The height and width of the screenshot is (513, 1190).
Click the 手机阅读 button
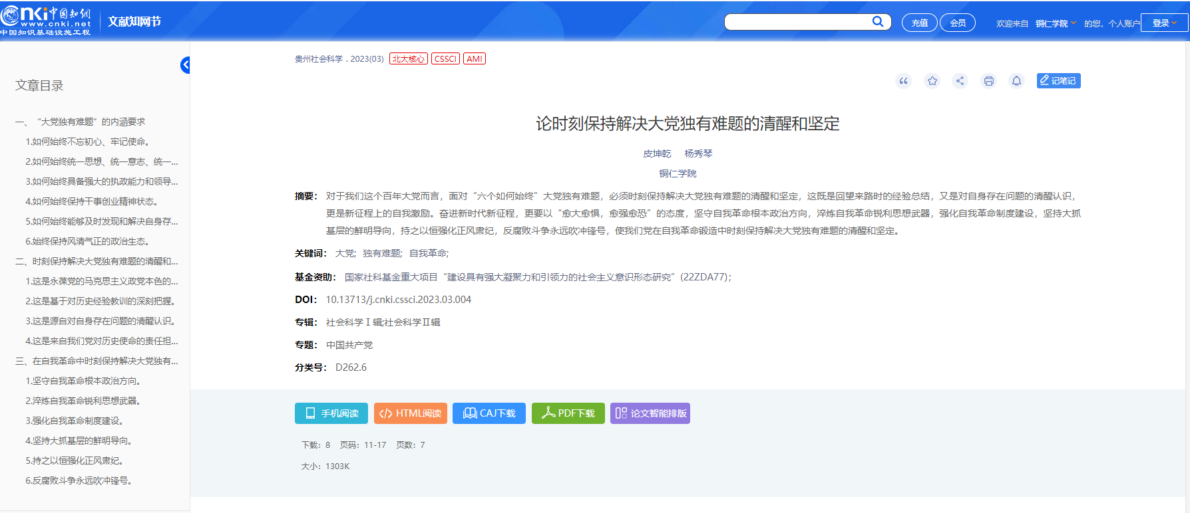(331, 413)
